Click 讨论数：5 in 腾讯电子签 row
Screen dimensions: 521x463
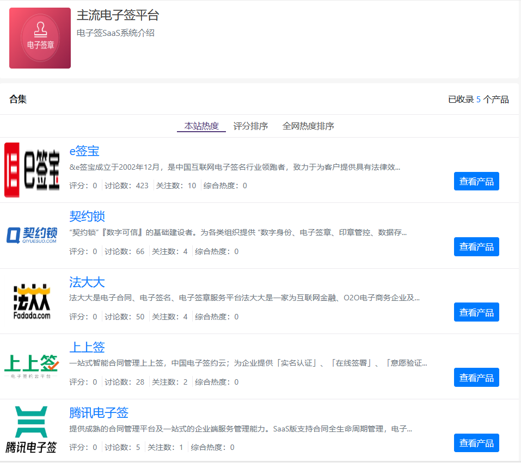(x=122, y=447)
